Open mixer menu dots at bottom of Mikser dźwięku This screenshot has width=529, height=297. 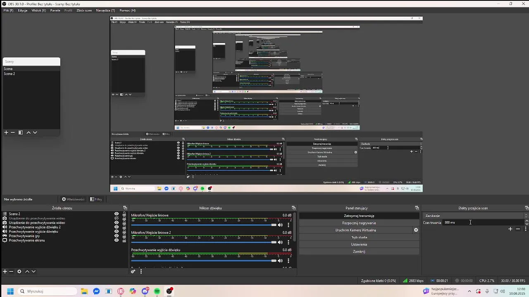point(141,271)
